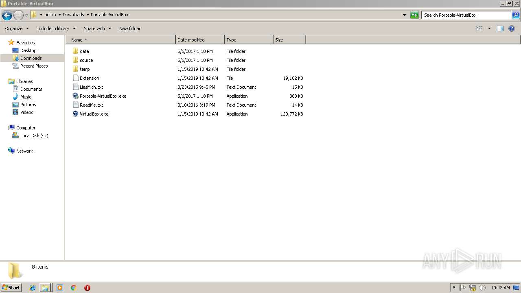Click the 'VirtualBox.exe' file name

(x=94, y=114)
